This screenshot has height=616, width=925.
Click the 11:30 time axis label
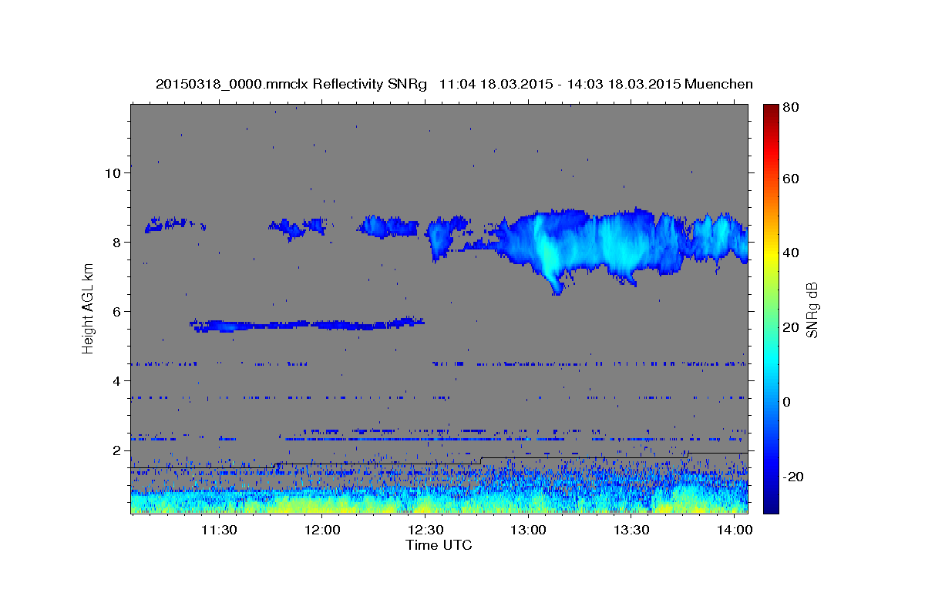[219, 530]
